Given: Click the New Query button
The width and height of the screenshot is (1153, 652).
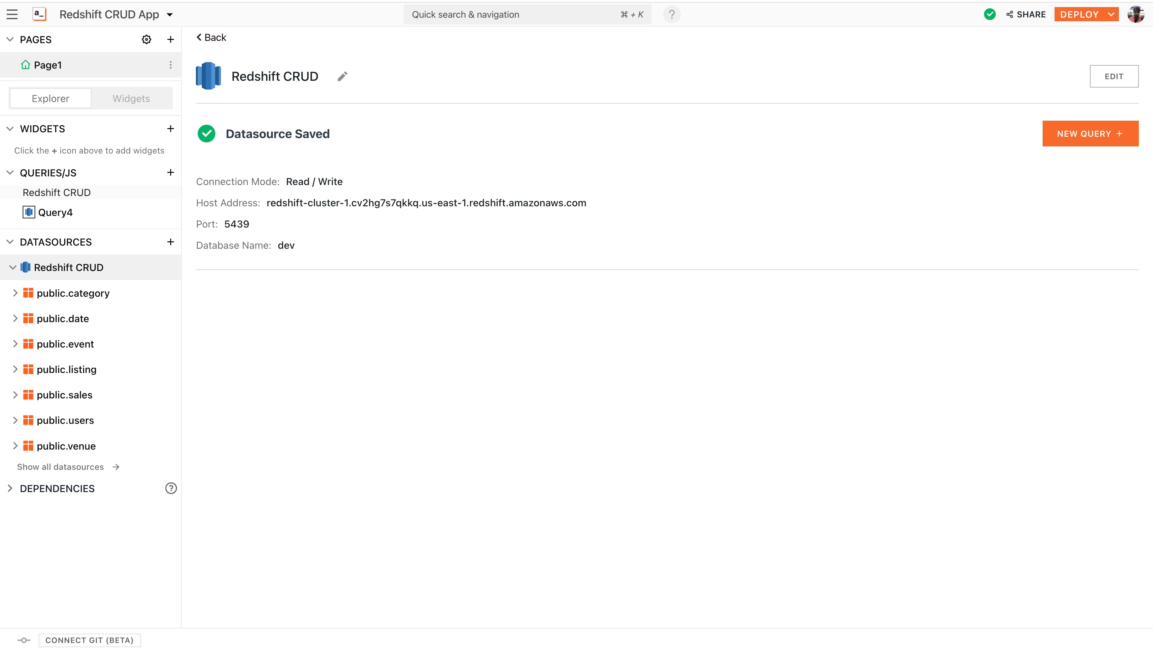Looking at the screenshot, I should (x=1090, y=134).
